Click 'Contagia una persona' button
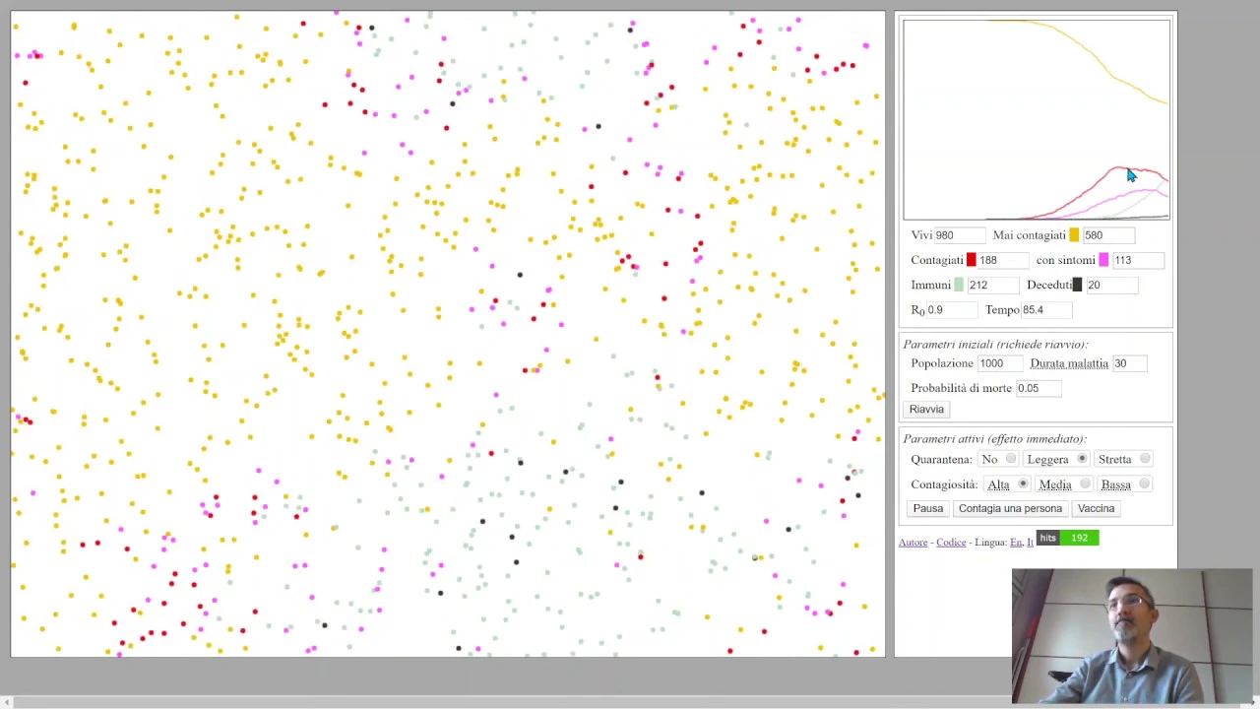 pyautogui.click(x=1010, y=508)
